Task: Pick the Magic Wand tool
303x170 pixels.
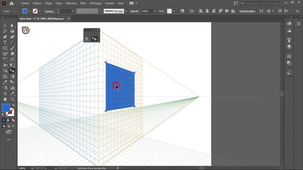Action: pos(5,31)
